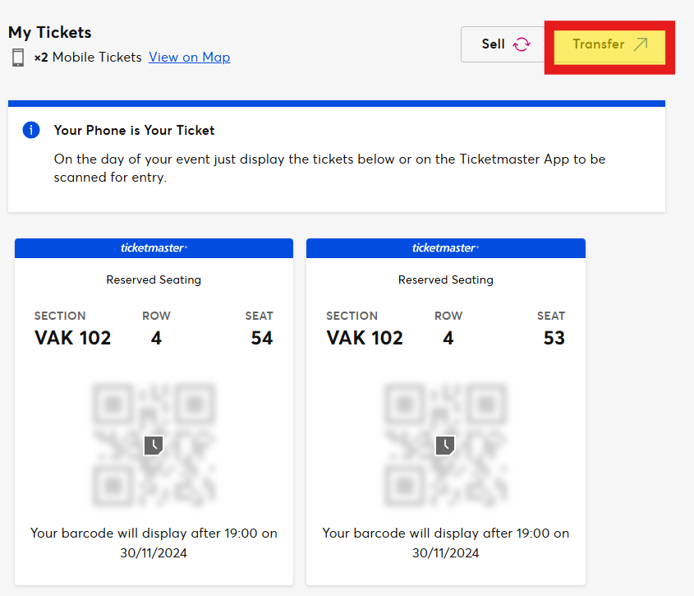
Task: Select the blurred QR code for seat 54
Action: [154, 445]
